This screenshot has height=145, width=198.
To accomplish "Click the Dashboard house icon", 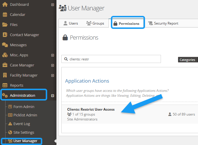I will (x=5, y=4).
